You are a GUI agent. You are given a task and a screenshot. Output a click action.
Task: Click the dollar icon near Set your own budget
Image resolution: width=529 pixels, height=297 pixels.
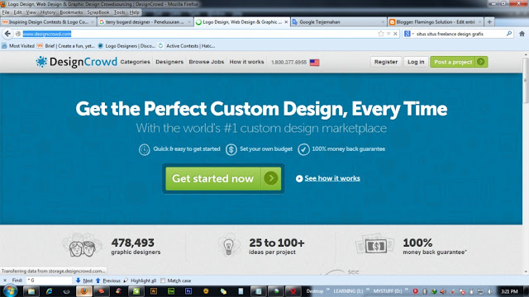pos(231,149)
